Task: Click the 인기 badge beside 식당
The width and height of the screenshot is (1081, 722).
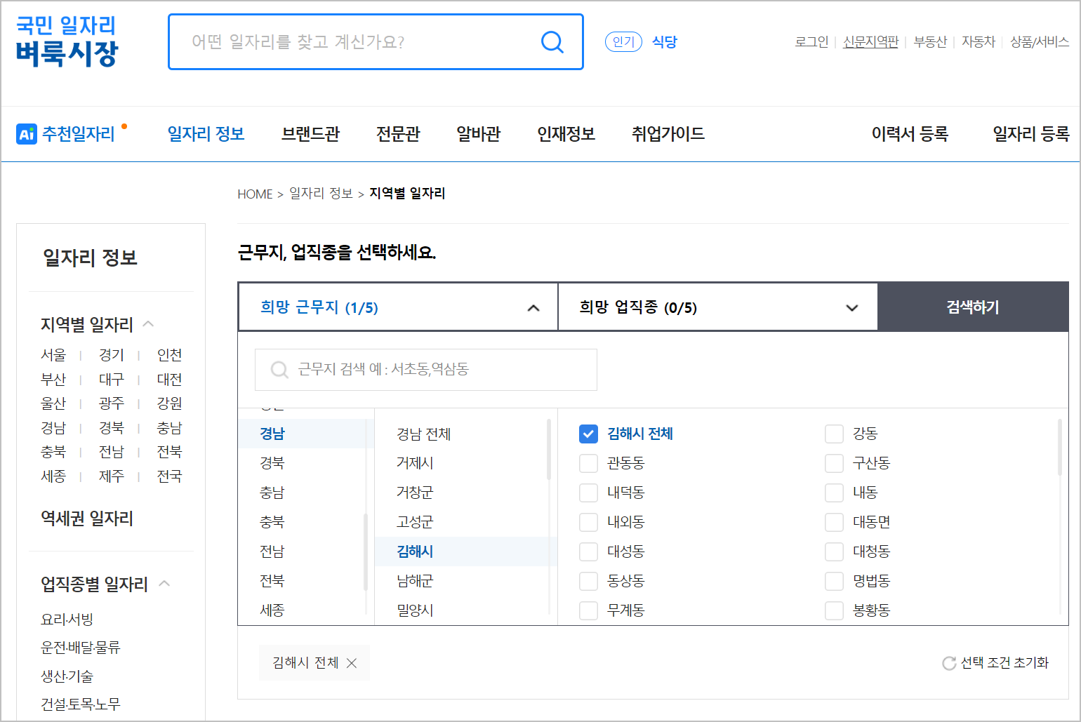Action: point(623,42)
